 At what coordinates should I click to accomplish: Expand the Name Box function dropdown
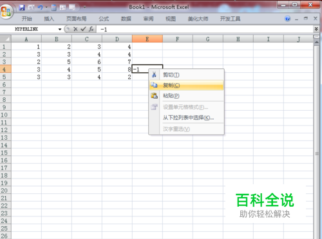[x=60, y=29]
